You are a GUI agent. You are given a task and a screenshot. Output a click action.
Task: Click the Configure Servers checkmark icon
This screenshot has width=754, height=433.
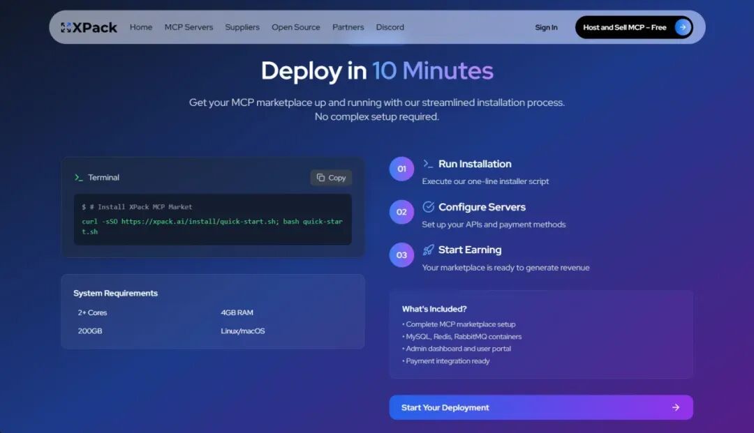[x=428, y=207]
